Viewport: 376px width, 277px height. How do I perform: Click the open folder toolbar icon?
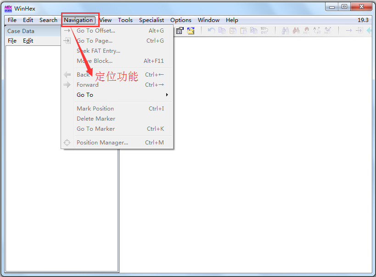pyautogui.click(x=191, y=31)
